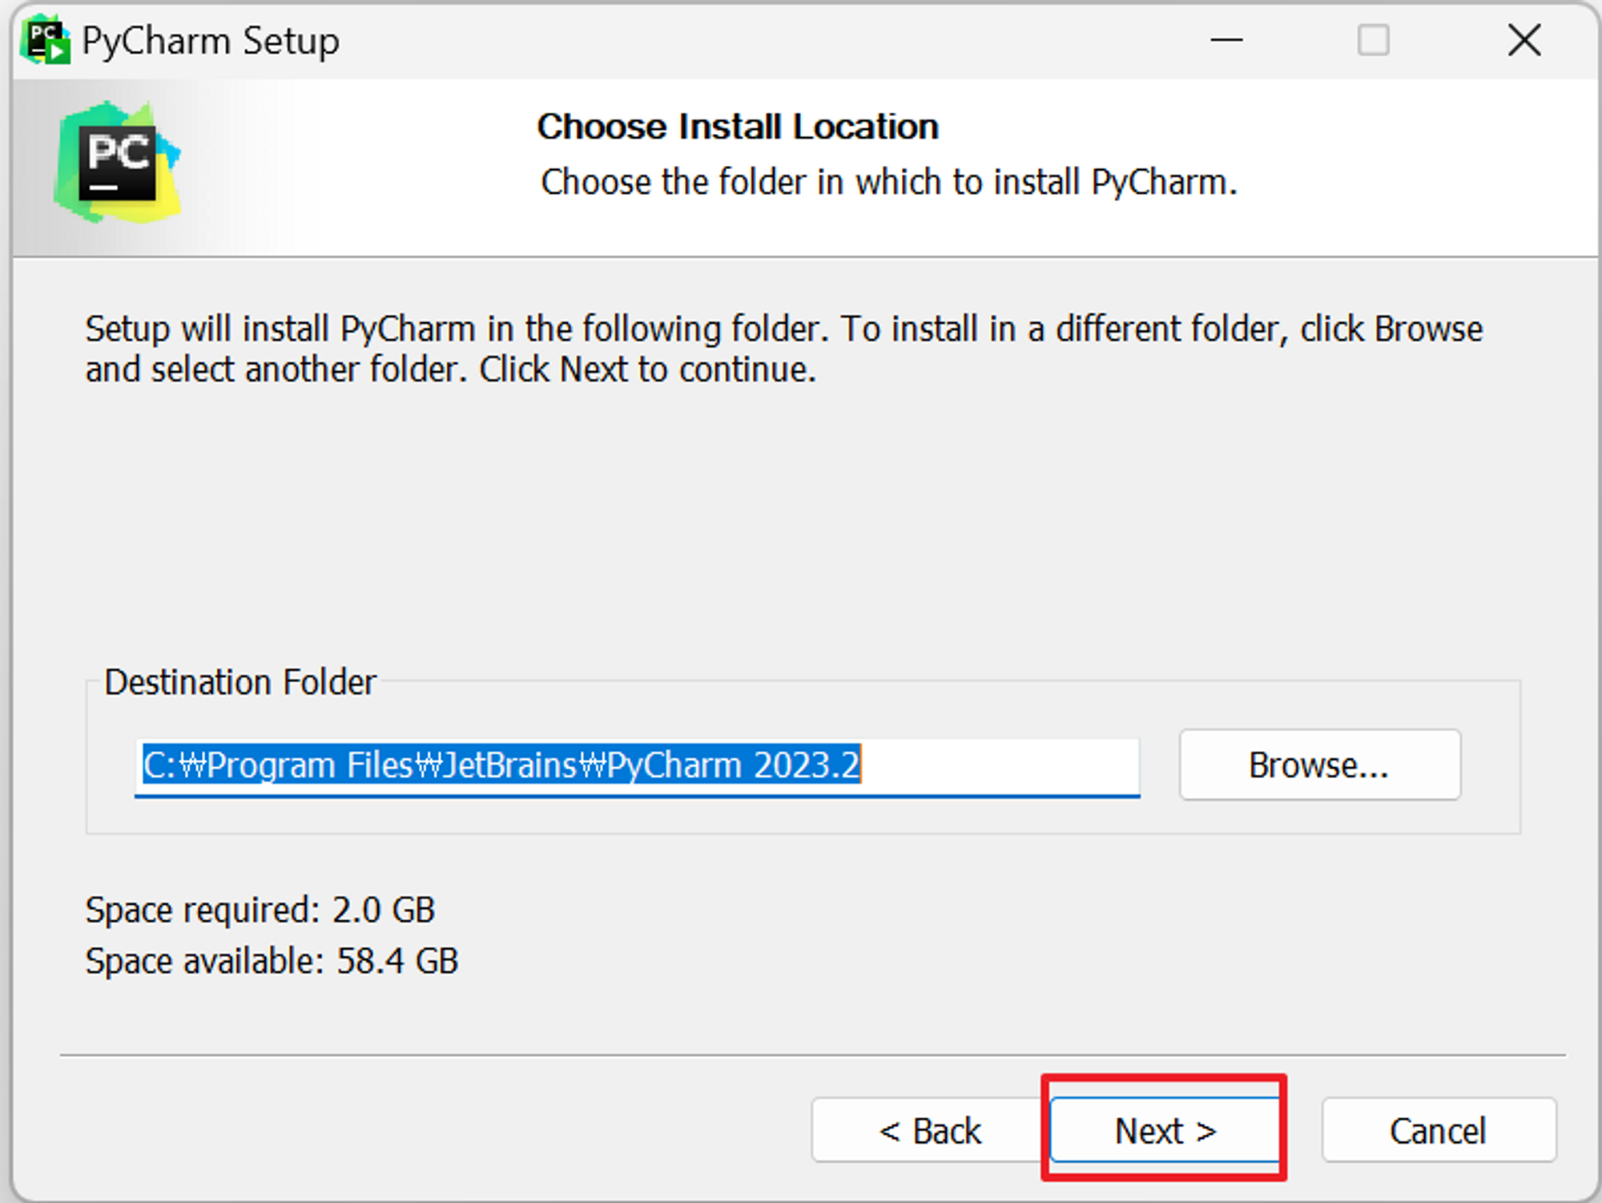The width and height of the screenshot is (1602, 1203).
Task: Proceed by pressing Next >
Action: point(1165,1131)
